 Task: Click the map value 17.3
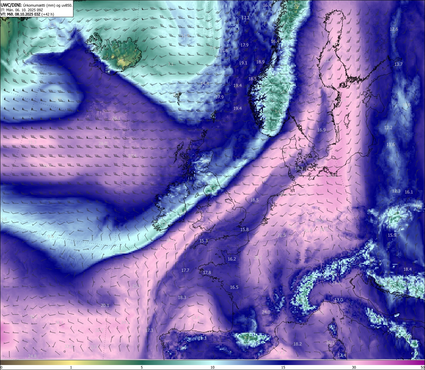pyautogui.click(x=149, y=330)
